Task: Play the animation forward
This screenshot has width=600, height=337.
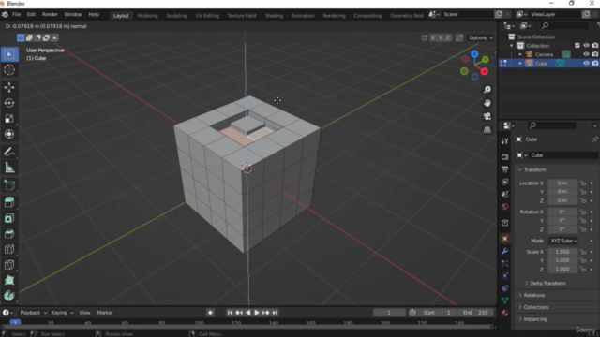Action: (257, 313)
